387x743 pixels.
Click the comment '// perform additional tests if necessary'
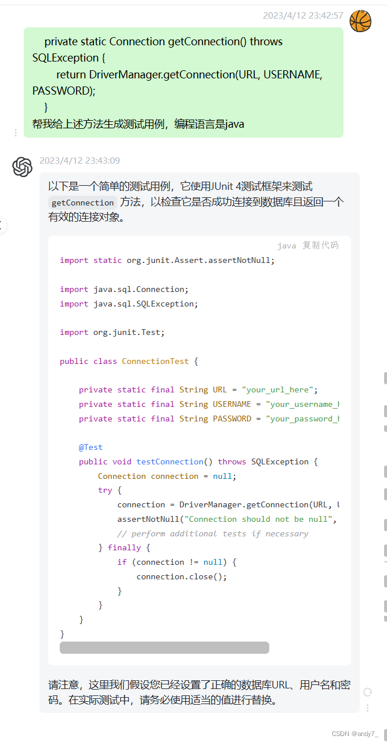(x=213, y=533)
